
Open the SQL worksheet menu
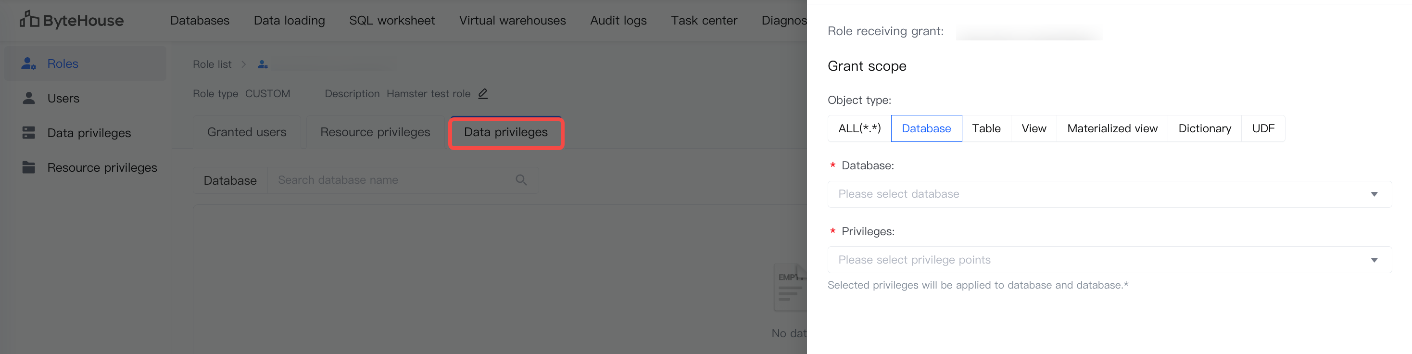[391, 20]
